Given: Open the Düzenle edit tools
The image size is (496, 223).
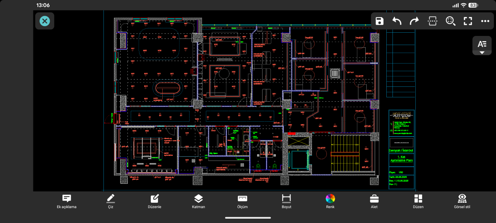Looking at the screenshot, I should pos(155,202).
